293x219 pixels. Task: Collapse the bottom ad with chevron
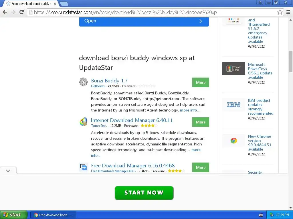[x=8, y=171]
